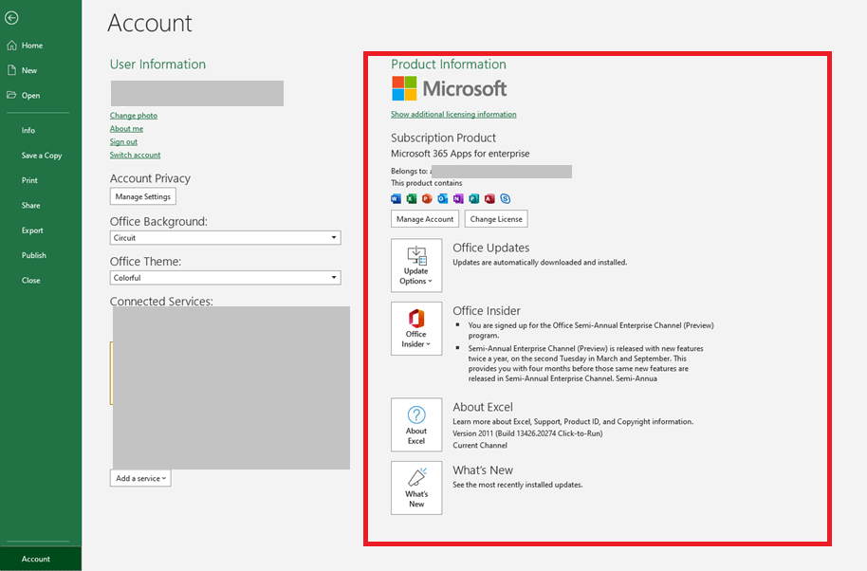The width and height of the screenshot is (867, 571).
Task: Click Microsoft 365 Apps for enterprise text
Action: [460, 154]
